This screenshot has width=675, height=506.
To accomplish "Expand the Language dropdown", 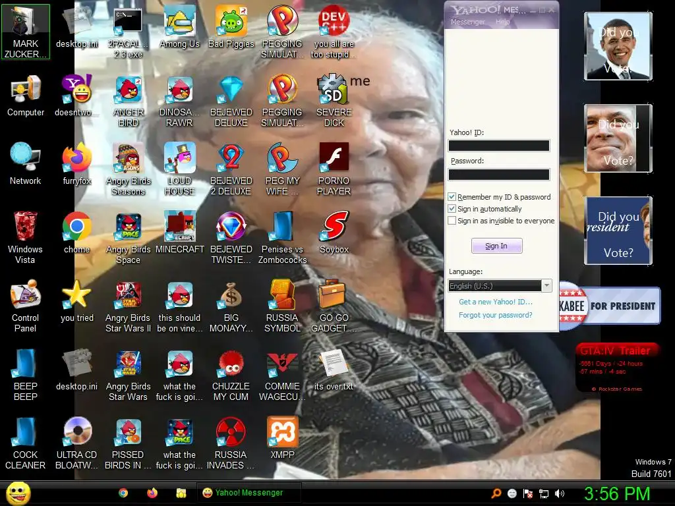I will point(546,286).
